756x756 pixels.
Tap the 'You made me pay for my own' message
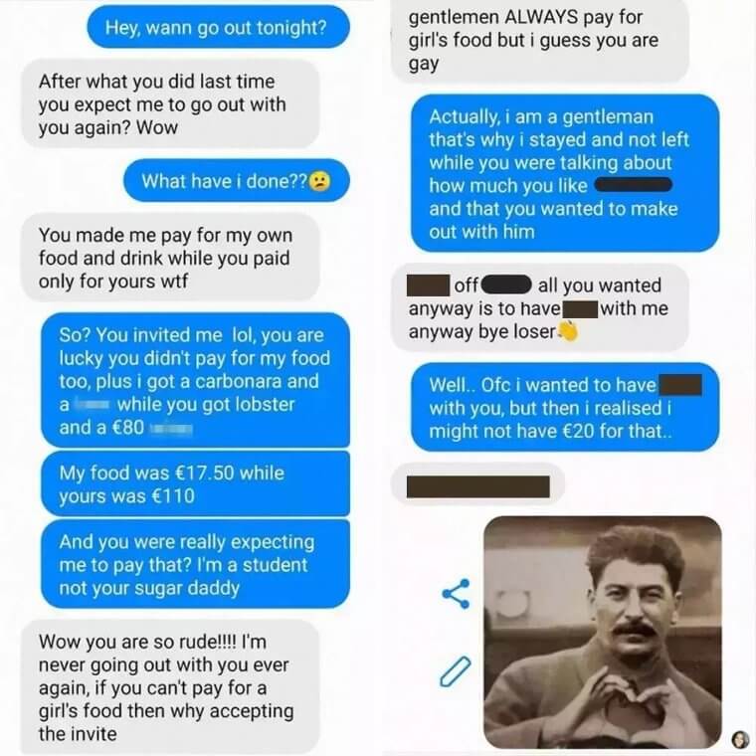(x=170, y=258)
